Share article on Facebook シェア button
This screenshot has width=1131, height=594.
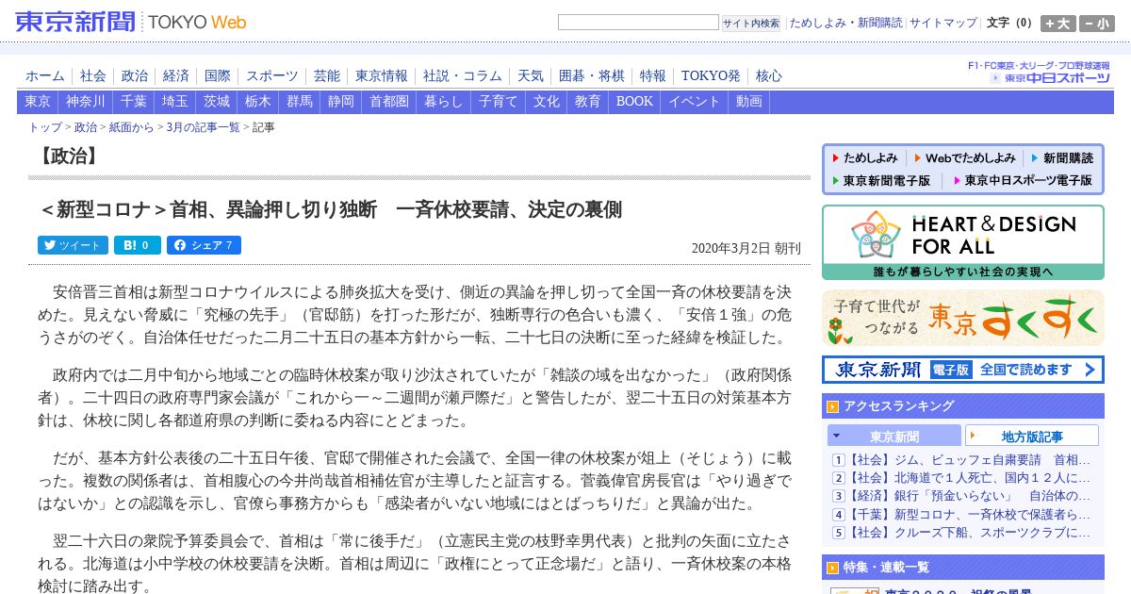click(x=204, y=245)
